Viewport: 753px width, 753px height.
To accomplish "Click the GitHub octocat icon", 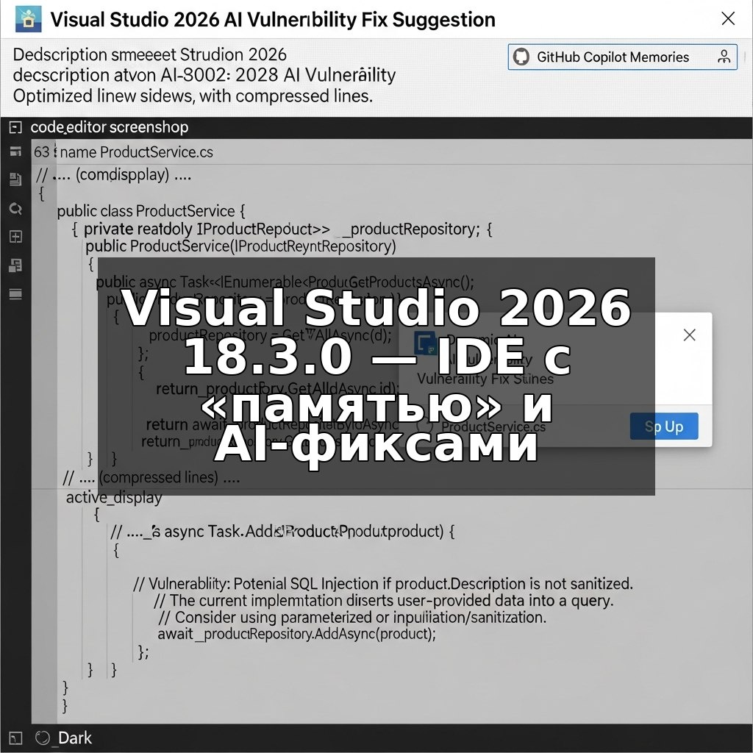I will click(x=521, y=57).
